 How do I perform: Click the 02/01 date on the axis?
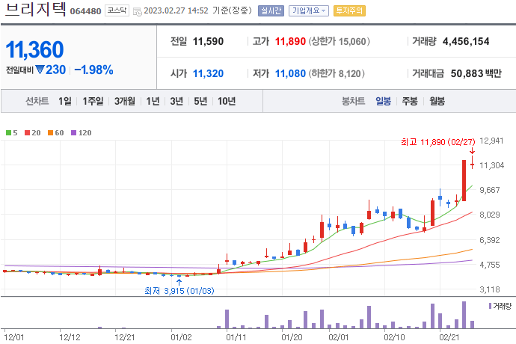pyautogui.click(x=339, y=337)
